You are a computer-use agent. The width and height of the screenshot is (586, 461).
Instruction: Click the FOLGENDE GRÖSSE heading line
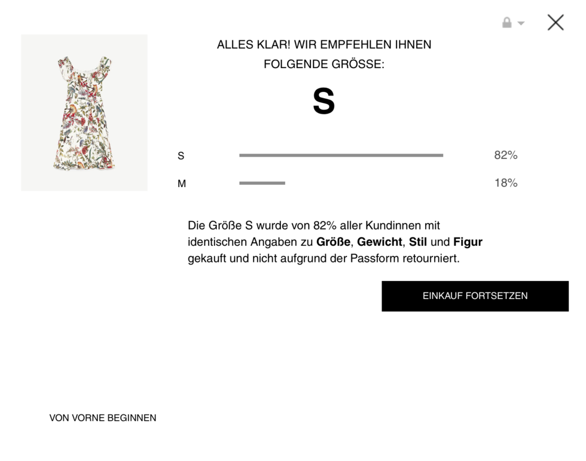(x=324, y=64)
